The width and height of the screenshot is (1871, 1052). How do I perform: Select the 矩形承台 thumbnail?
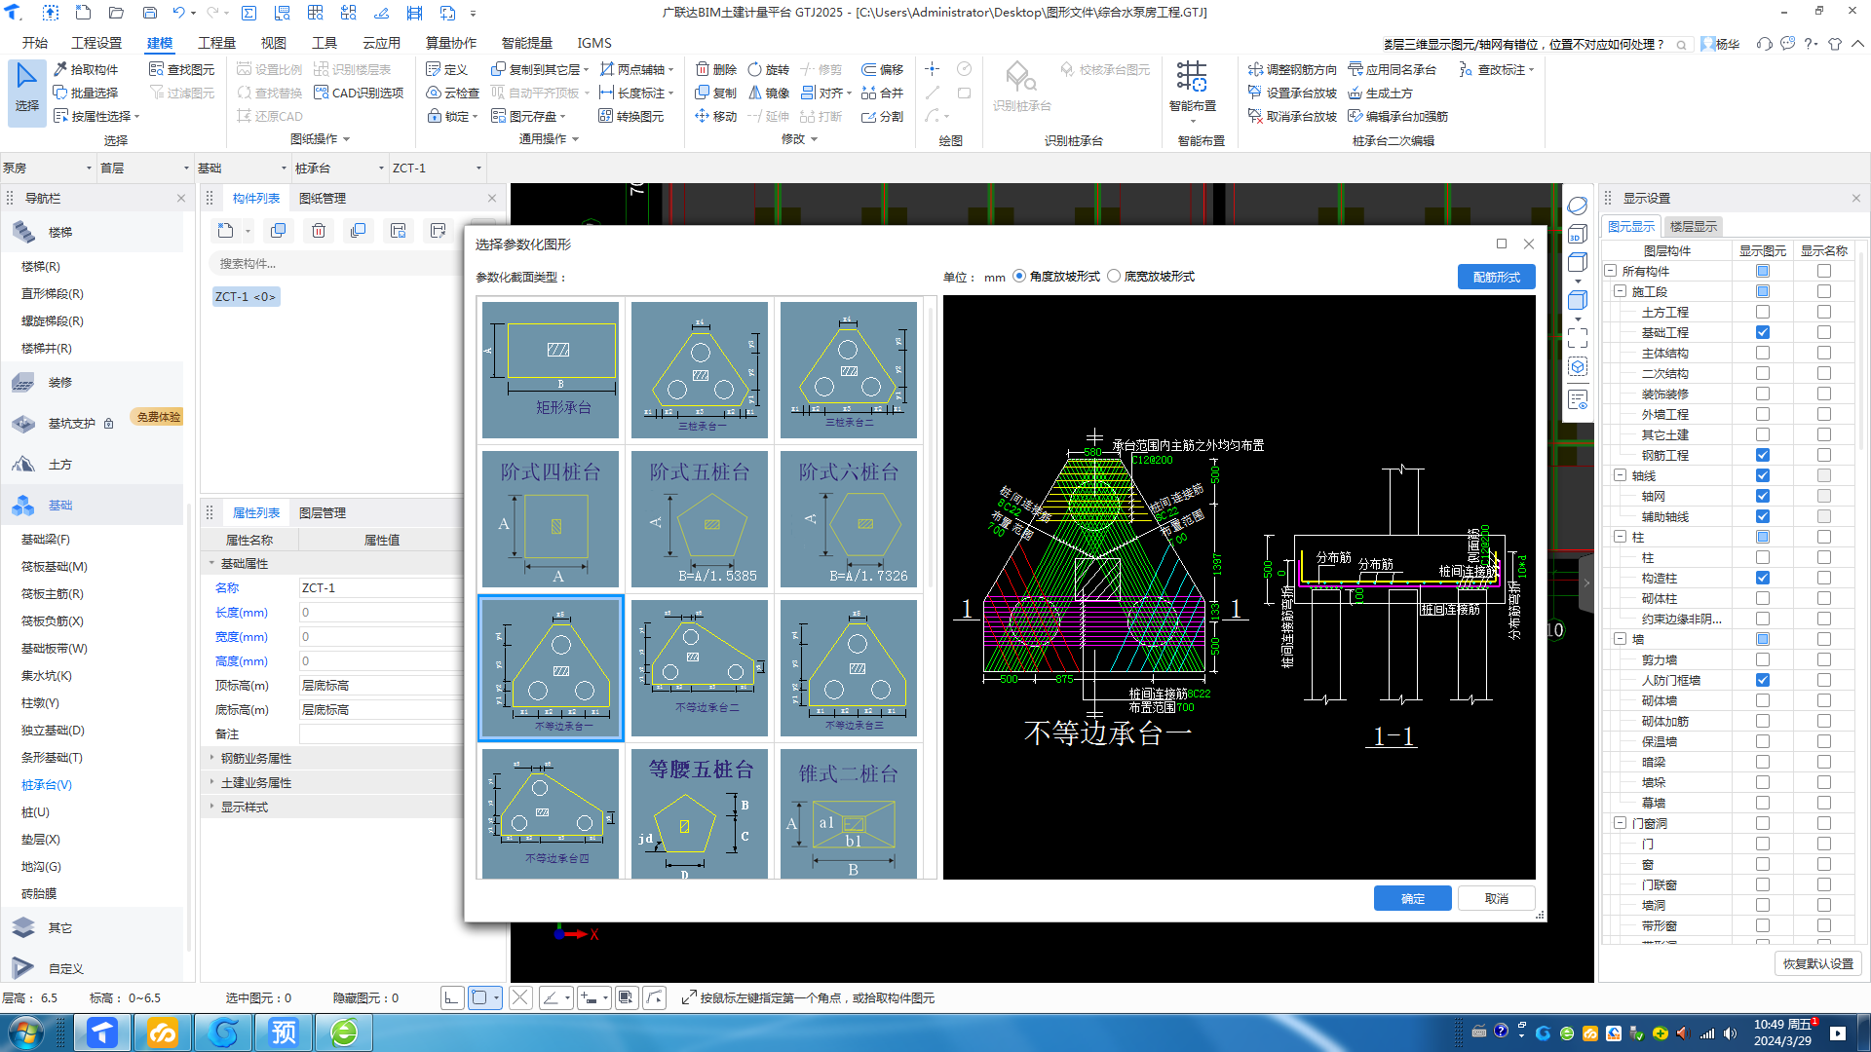tap(551, 369)
